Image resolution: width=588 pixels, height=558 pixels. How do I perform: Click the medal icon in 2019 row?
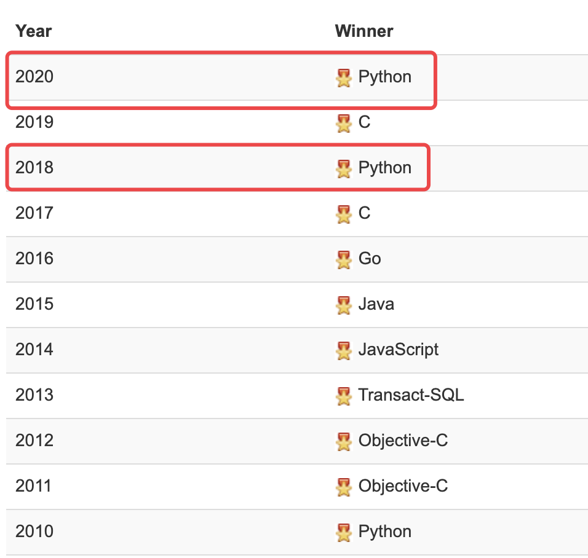coord(343,124)
